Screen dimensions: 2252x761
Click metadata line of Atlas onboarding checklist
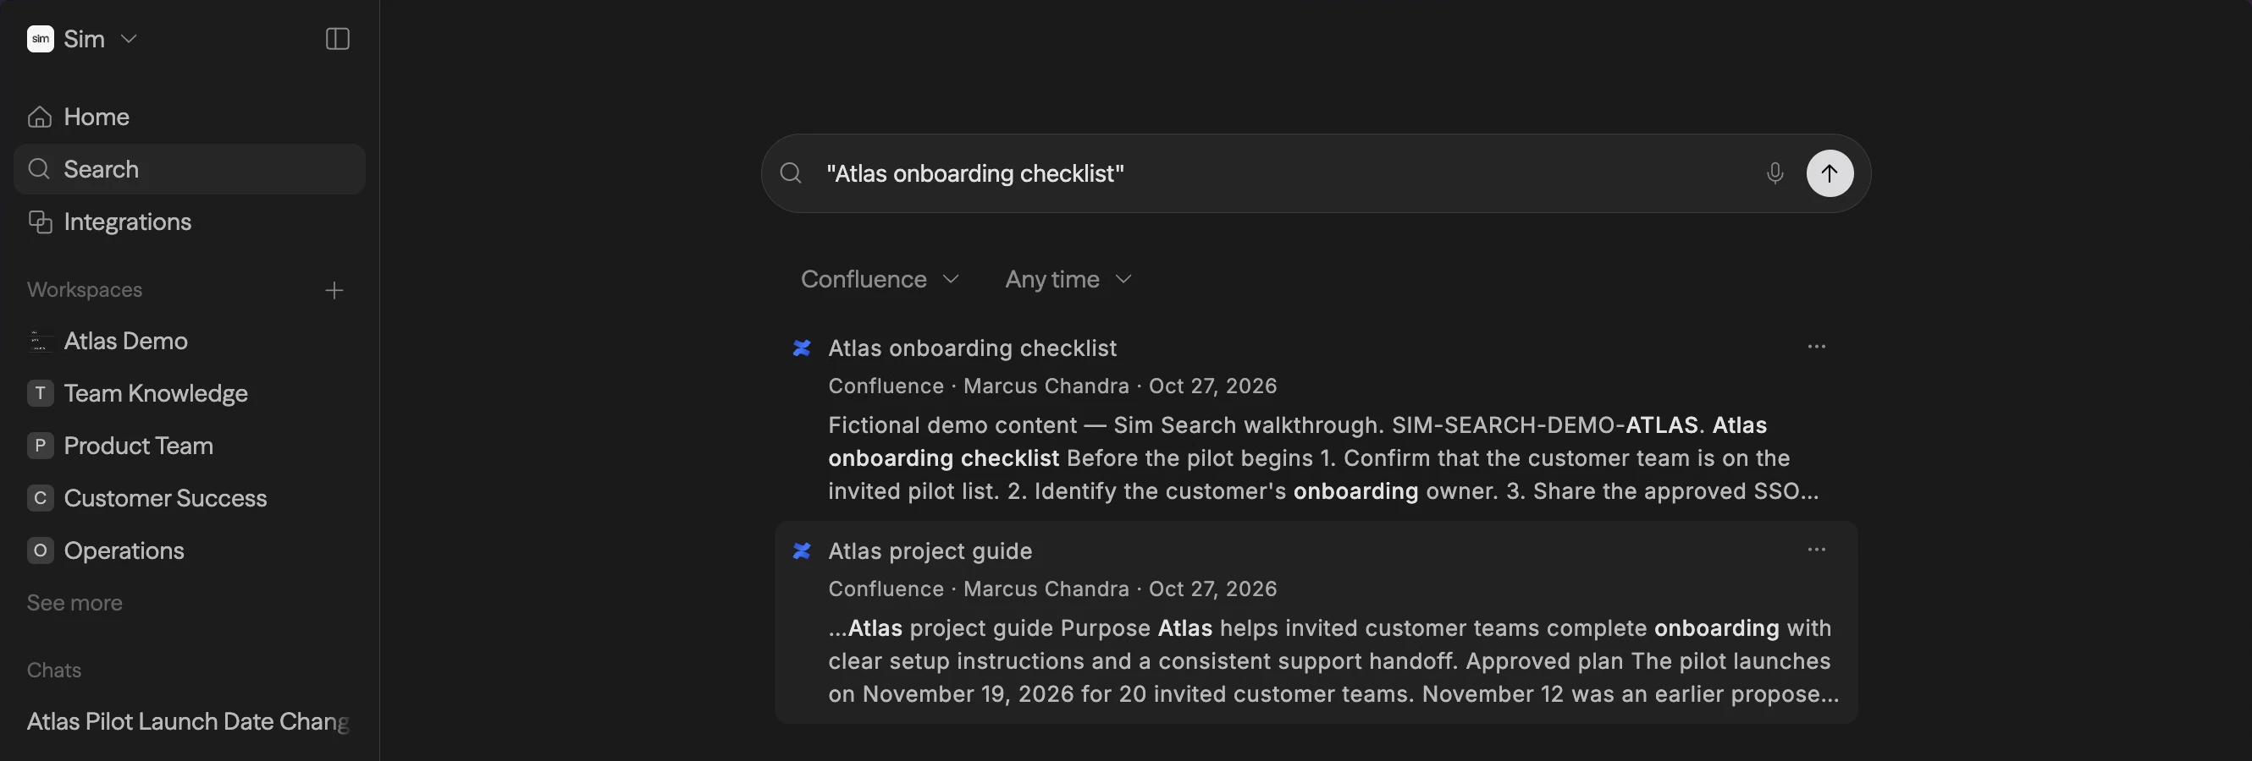(x=1052, y=386)
